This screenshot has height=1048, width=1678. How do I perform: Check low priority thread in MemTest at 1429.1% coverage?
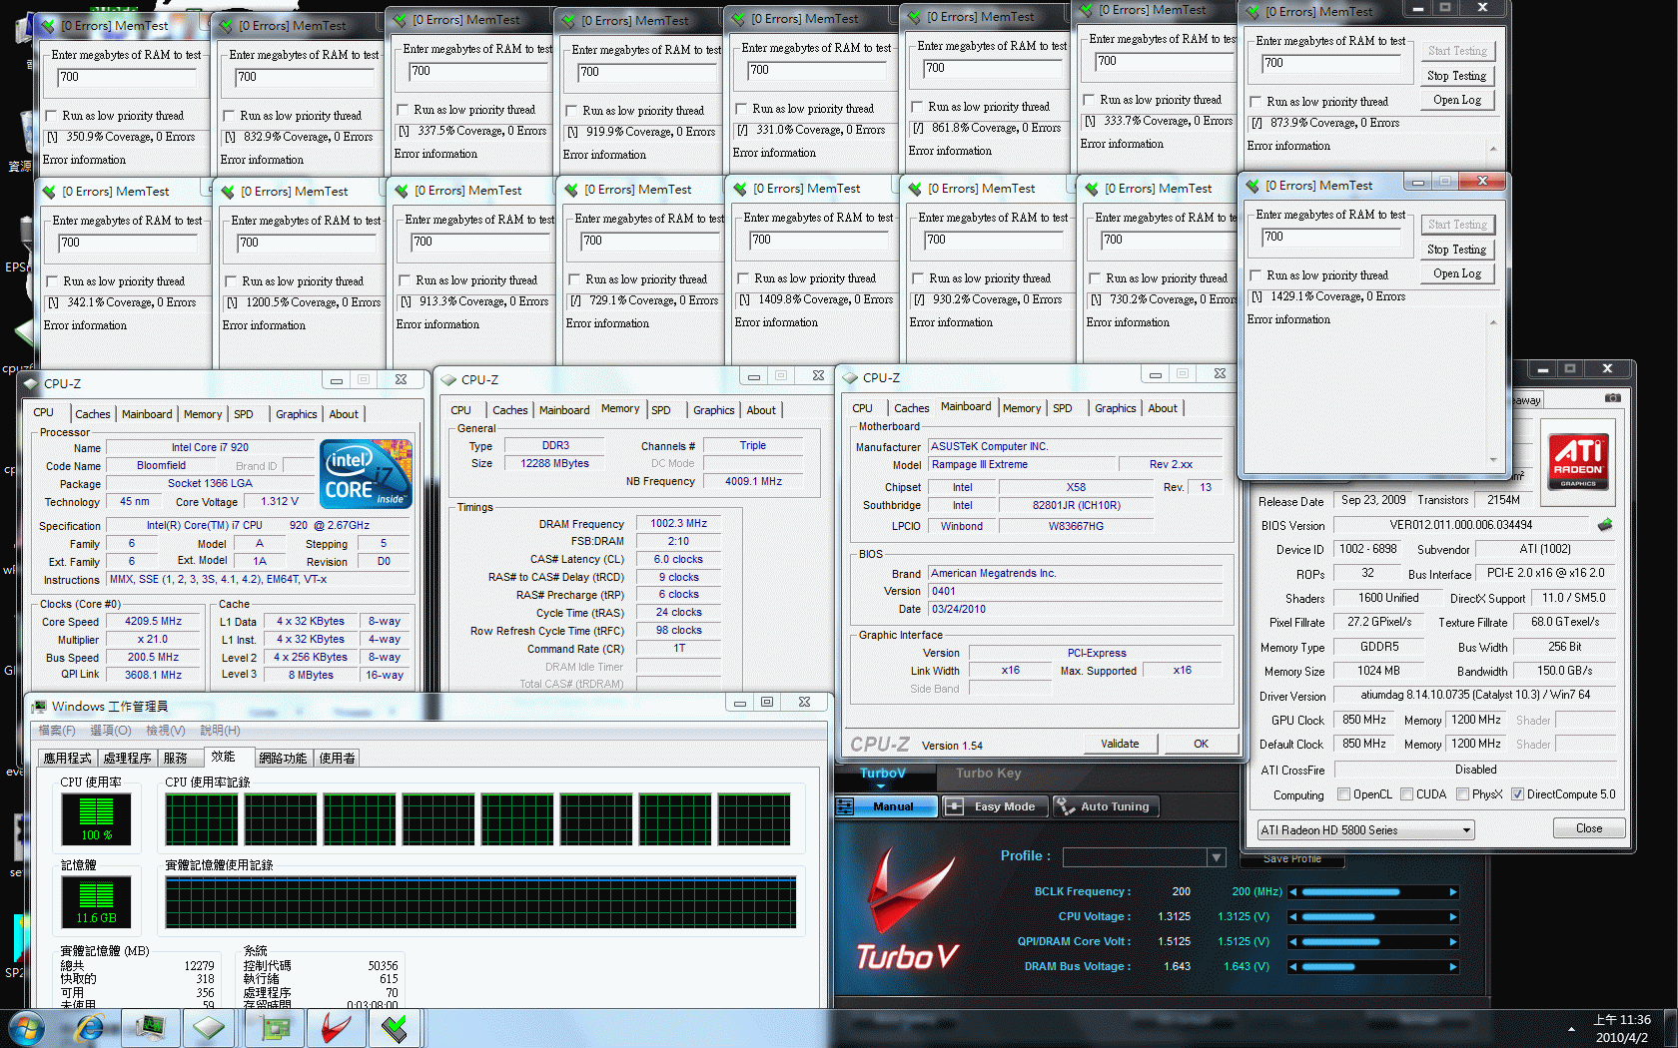click(x=1257, y=275)
